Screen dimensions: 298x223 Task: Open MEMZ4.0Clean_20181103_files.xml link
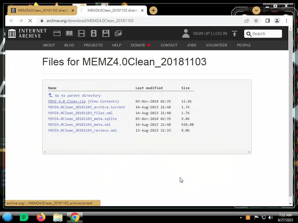pos(80,113)
